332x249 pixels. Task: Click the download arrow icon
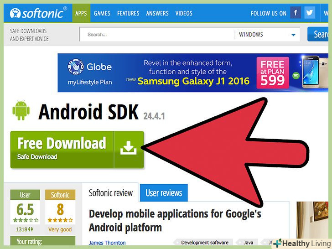(x=129, y=148)
